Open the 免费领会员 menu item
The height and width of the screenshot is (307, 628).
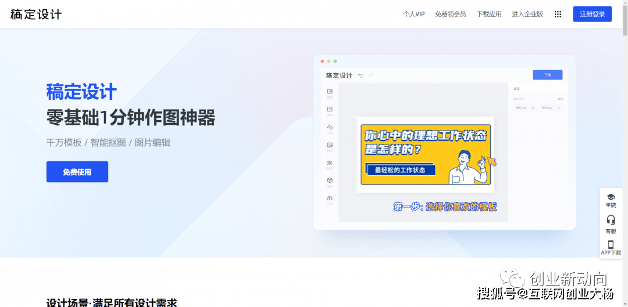tap(451, 15)
